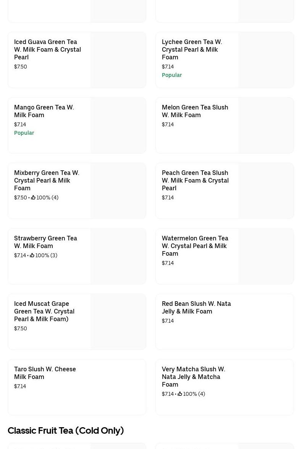Open Iced Guava Green Tea item
Viewport: 307px width, 449px height.
click(47, 49)
